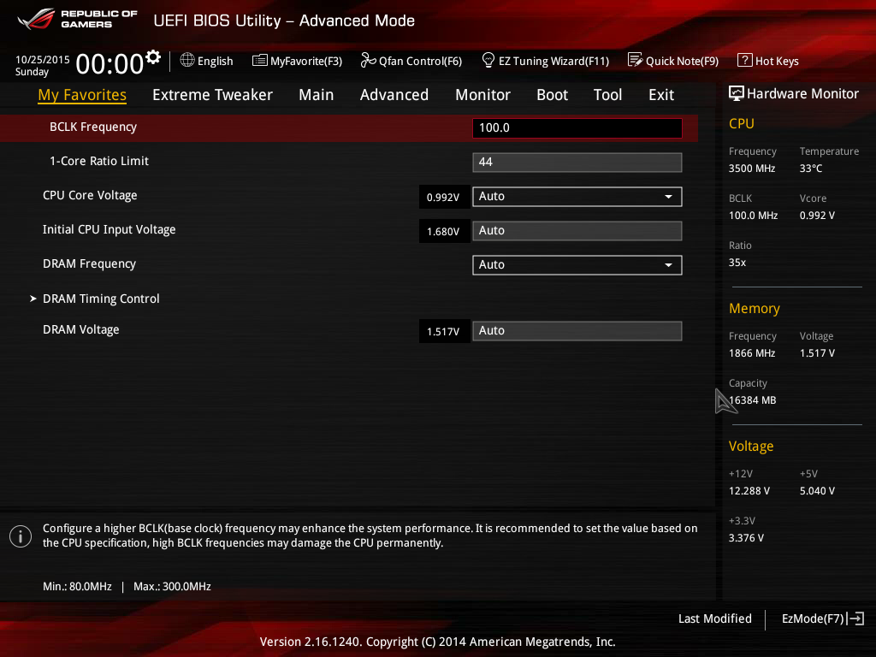Click the 1.680V input voltage readout
Viewport: 876px width, 657px height.
(443, 231)
